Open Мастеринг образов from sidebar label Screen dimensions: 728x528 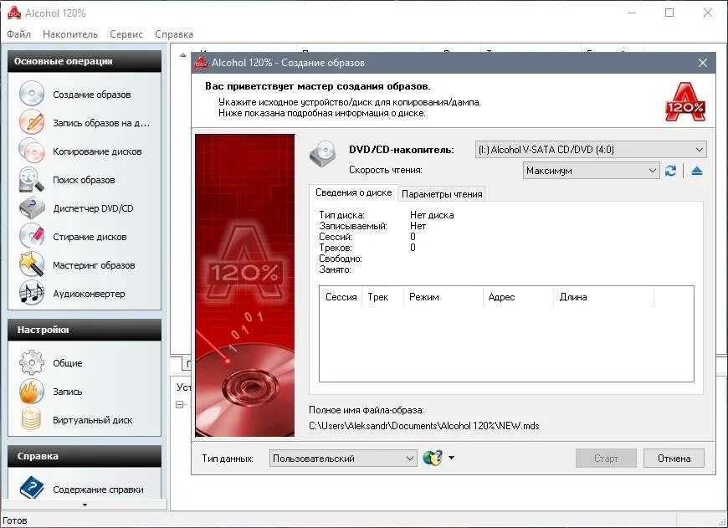pos(94,265)
